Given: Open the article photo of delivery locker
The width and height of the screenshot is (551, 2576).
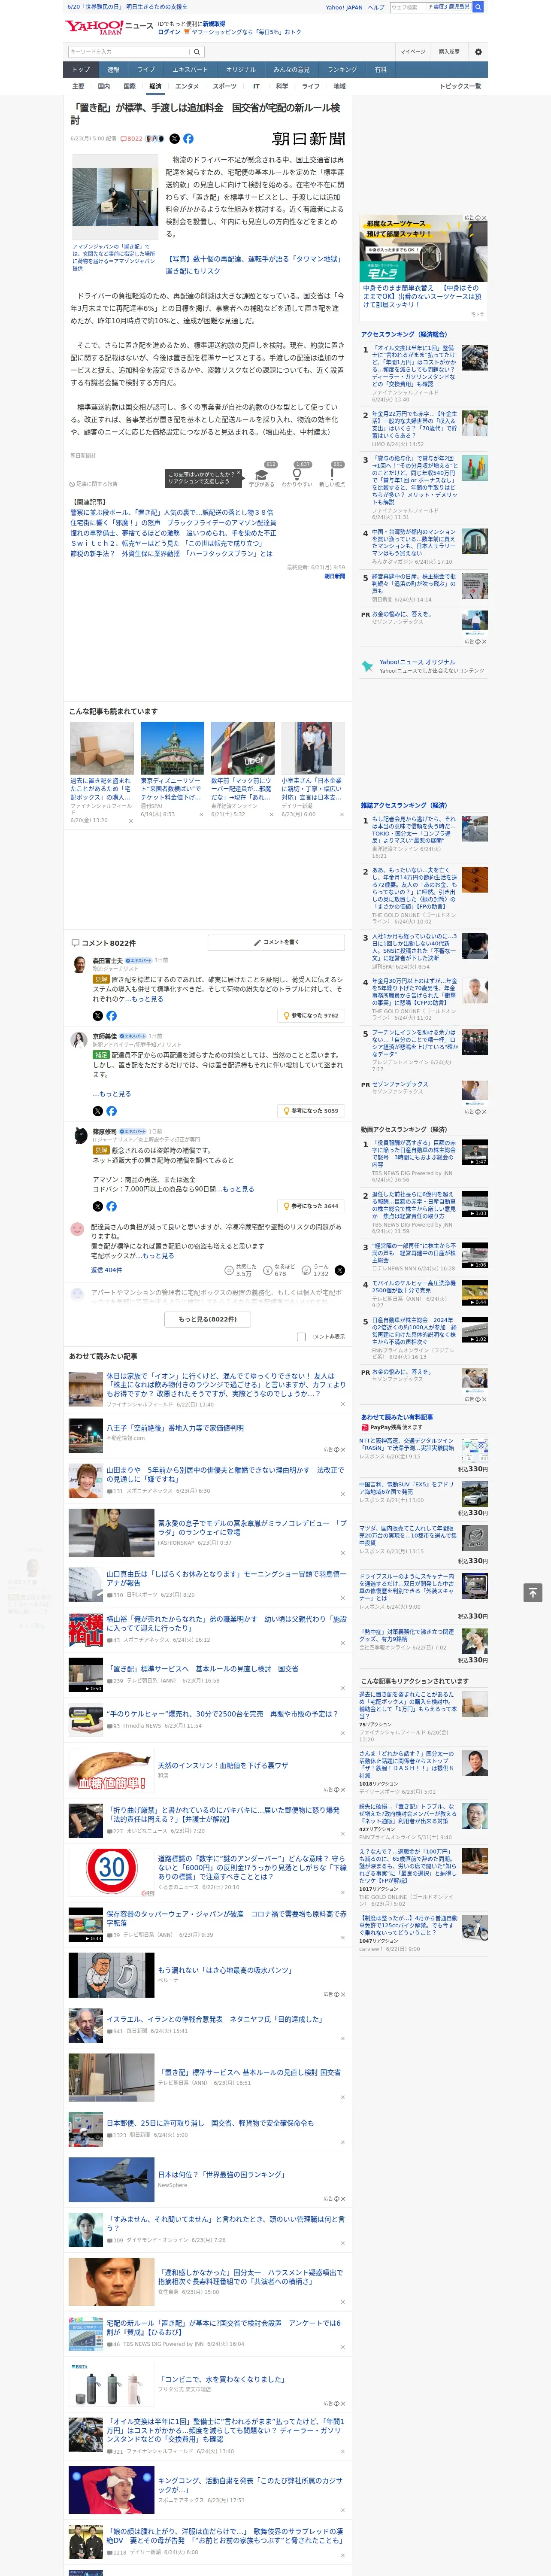Looking at the screenshot, I should click(114, 197).
